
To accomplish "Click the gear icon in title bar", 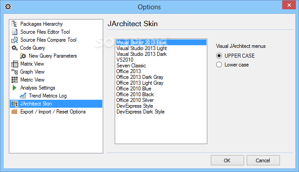I will tap(8, 7).
